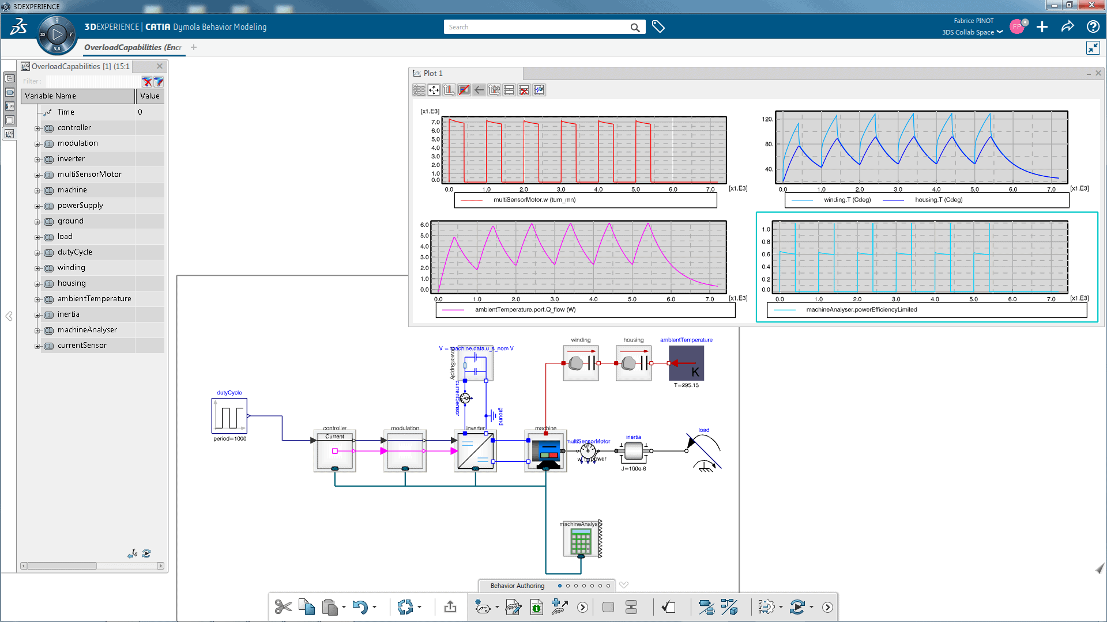Image resolution: width=1107 pixels, height=622 pixels.
Task: Click the Undo arrow icon
Action: [x=360, y=607]
